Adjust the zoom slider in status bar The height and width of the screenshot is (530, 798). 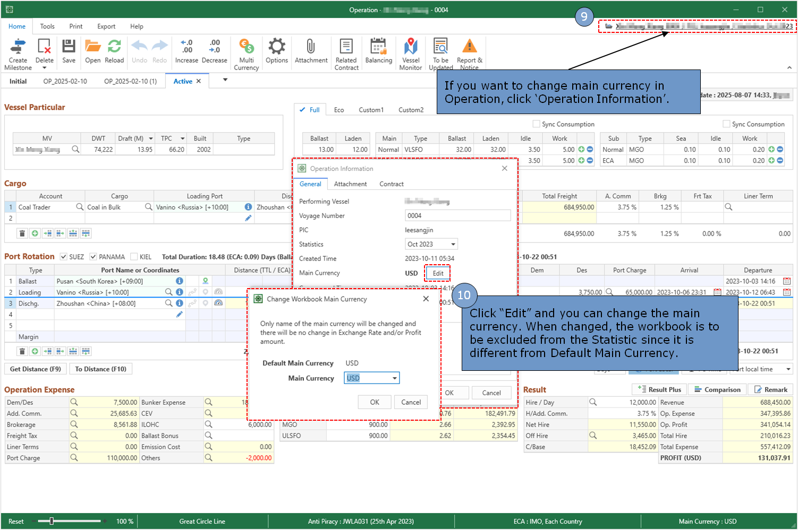point(52,522)
